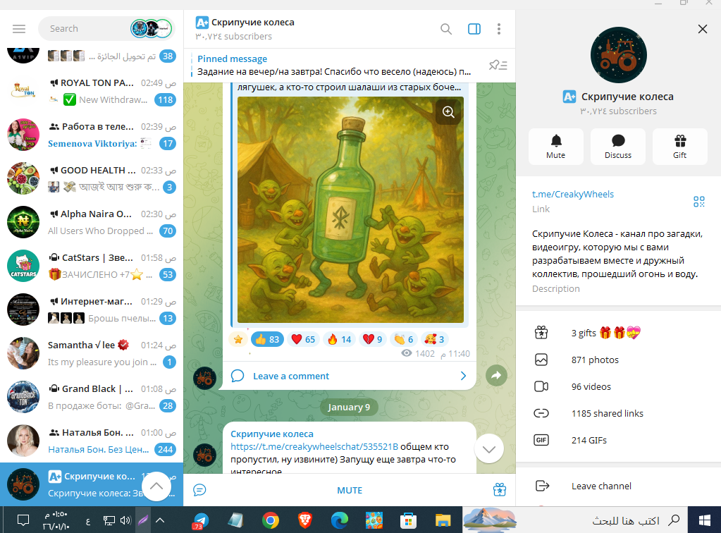Click channel title Скрипучие колеса in header
Viewport: 721px width, 533px height.
pos(253,22)
